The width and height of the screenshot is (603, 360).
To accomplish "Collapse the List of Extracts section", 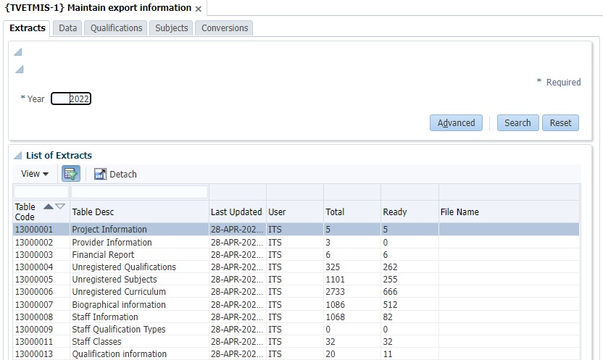I will 18,156.
